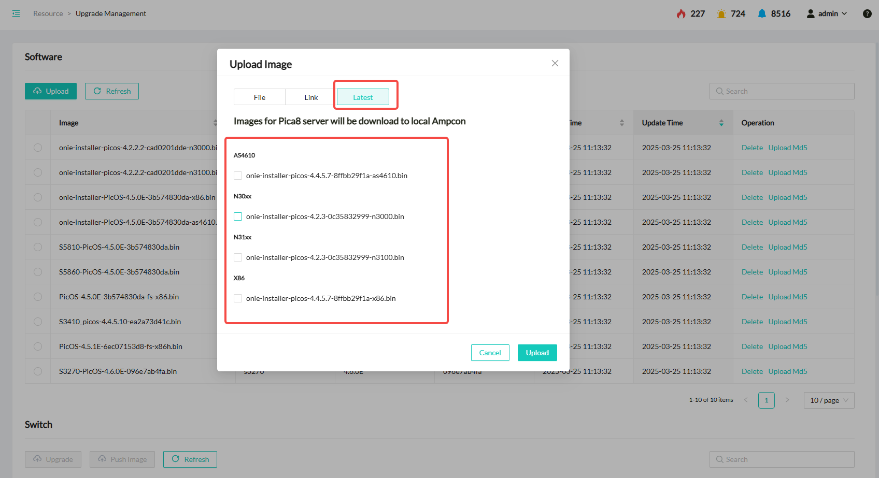This screenshot has height=478, width=879.
Task: Open the help question mark icon
Action: (867, 14)
